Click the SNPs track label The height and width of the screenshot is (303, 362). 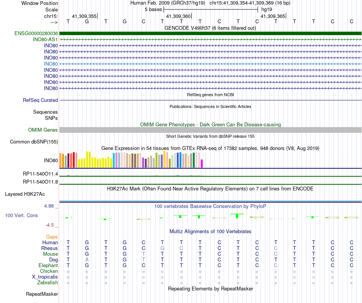pyautogui.click(x=51, y=118)
